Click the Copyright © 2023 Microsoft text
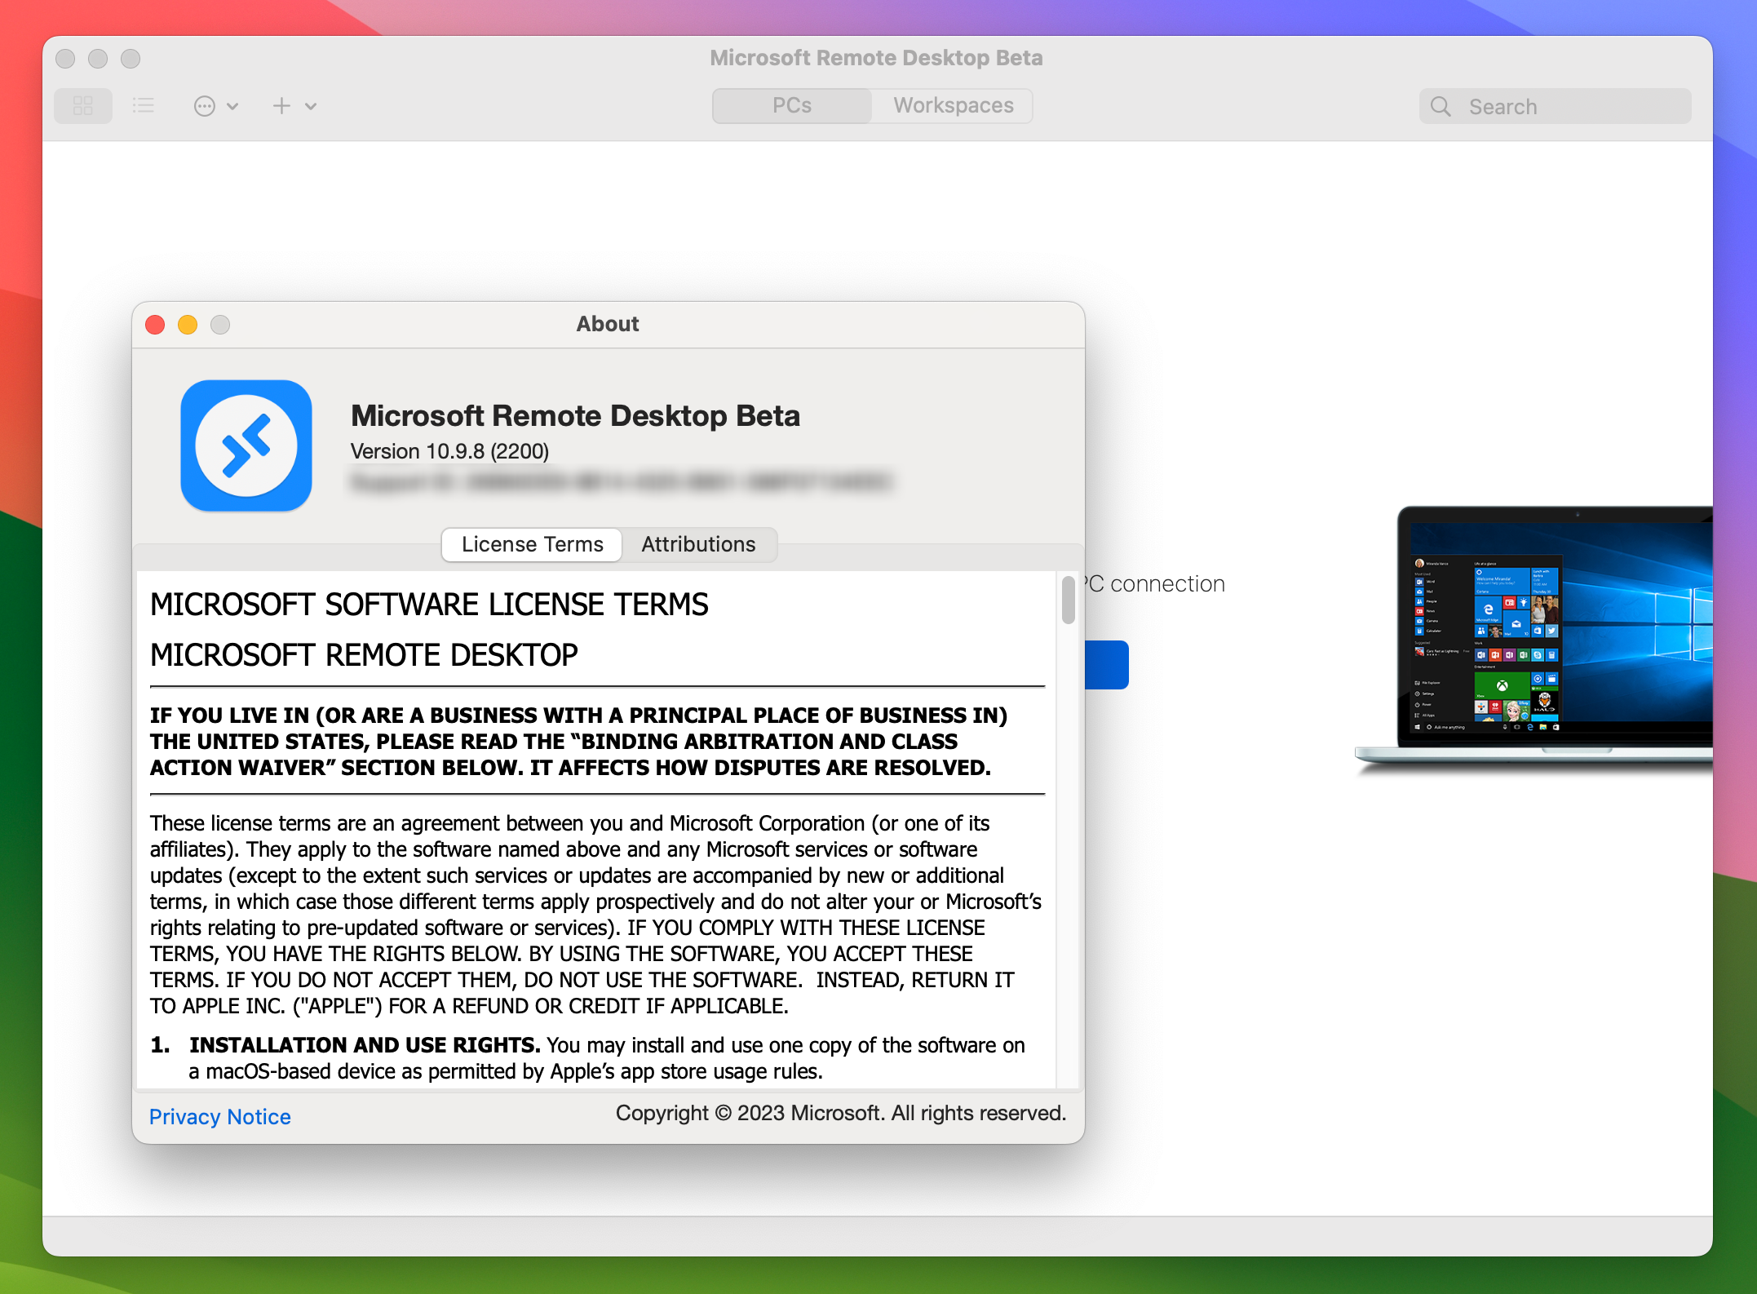Screen dimensions: 1757x1294 [840, 1114]
